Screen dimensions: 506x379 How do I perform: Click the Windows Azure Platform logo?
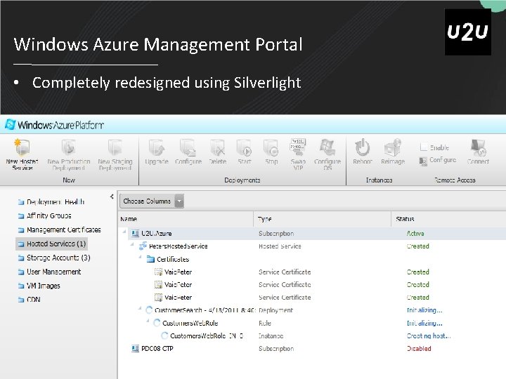tap(54, 125)
